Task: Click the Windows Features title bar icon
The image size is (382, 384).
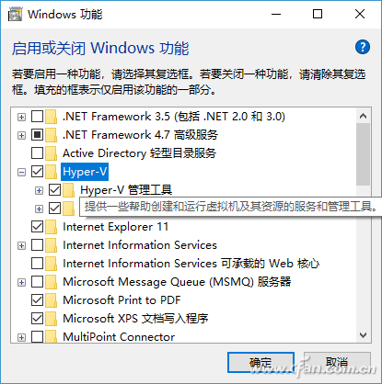Action: 15,14
